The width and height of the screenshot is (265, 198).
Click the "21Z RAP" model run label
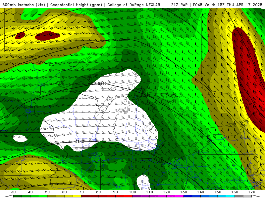click(179, 5)
